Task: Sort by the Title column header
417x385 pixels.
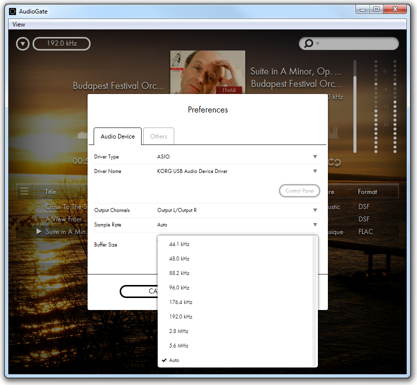Action: click(50, 191)
